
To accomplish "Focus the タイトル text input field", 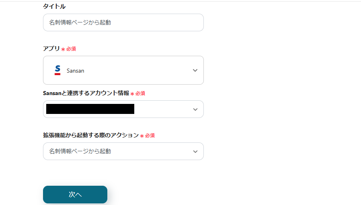I will (x=123, y=22).
